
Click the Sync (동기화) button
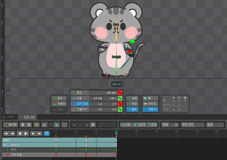click(x=11, y=125)
